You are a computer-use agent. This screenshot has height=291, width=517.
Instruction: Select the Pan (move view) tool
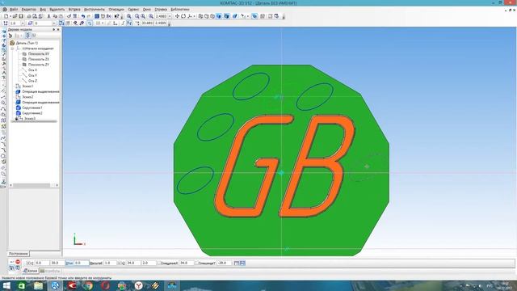(177, 16)
